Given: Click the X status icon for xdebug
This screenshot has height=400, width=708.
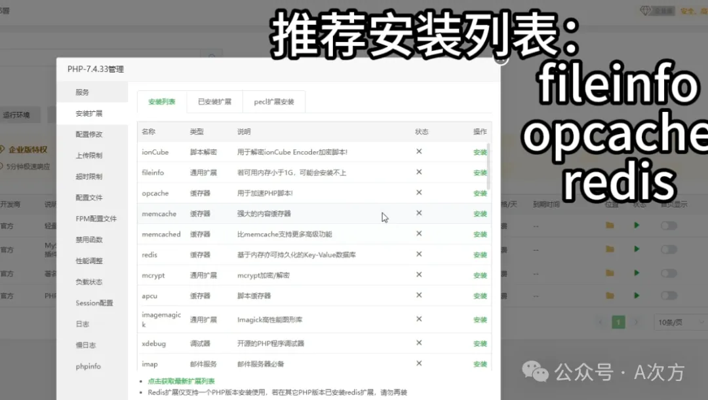Looking at the screenshot, I should (x=419, y=343).
